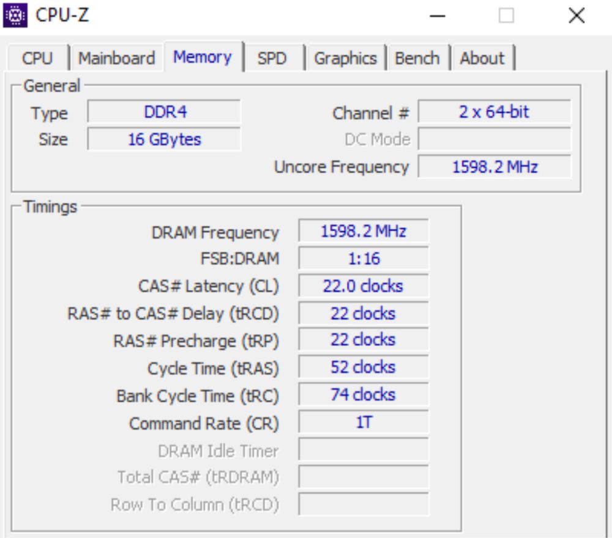Click the "Command Rate (CR)" label

tap(204, 424)
